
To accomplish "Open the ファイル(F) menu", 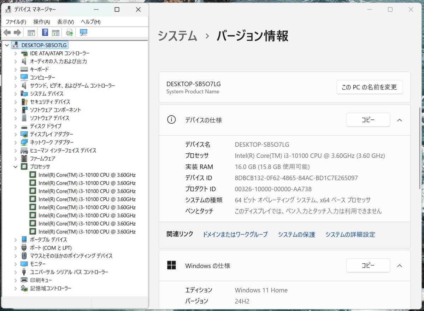I will [x=16, y=22].
